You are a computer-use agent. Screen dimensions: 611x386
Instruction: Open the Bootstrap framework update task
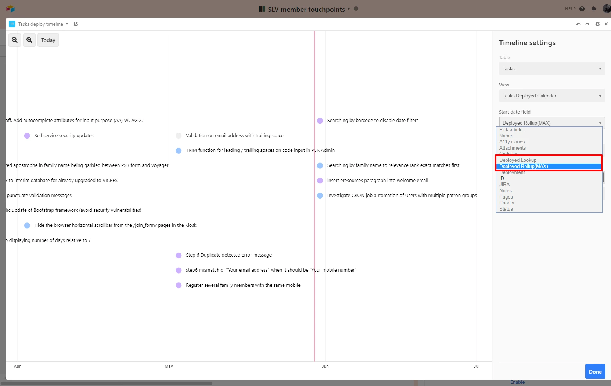pyautogui.click(x=73, y=210)
